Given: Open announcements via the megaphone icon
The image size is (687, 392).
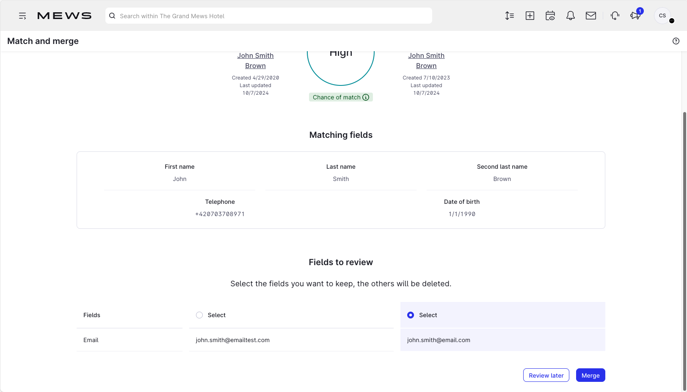Looking at the screenshot, I should tap(635, 15).
